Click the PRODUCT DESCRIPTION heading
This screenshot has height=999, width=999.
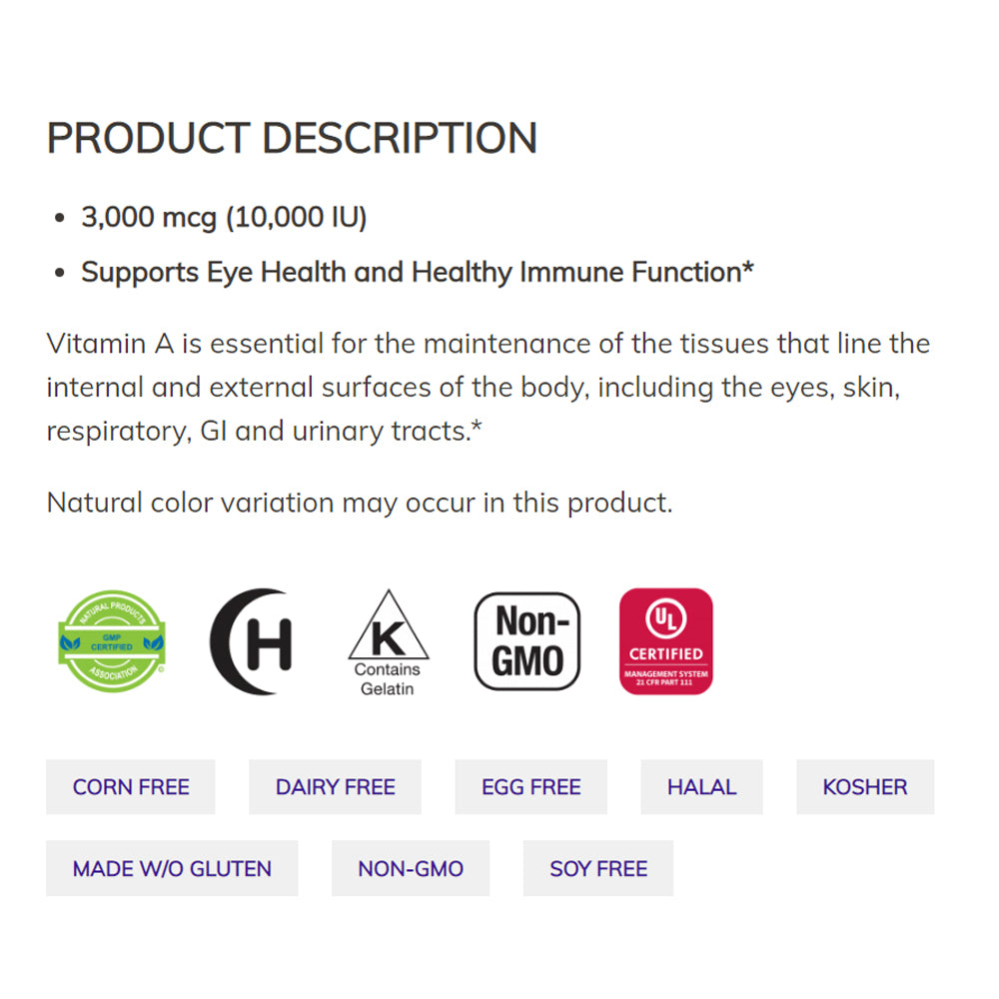pyautogui.click(x=292, y=138)
